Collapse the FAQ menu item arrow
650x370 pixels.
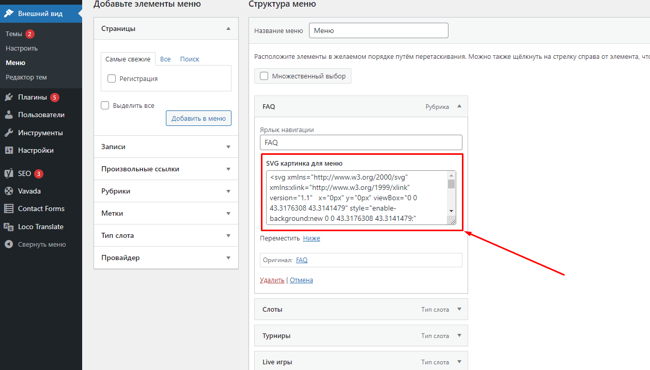(x=459, y=107)
